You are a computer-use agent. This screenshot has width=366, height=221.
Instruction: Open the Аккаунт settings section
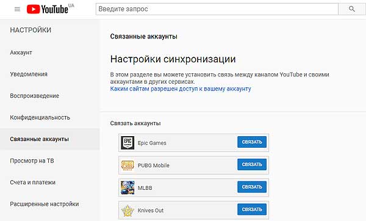tap(21, 53)
